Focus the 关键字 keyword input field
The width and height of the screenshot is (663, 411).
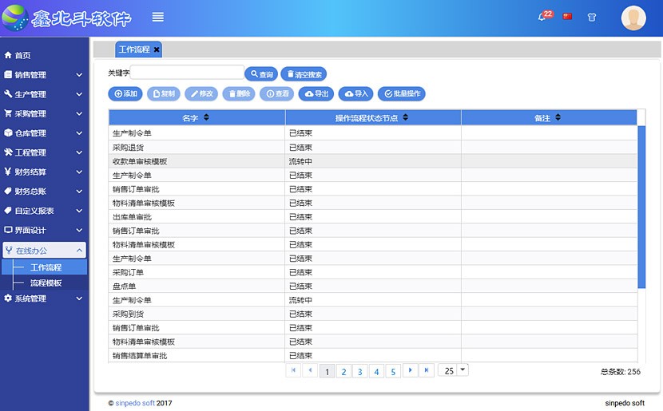click(188, 73)
